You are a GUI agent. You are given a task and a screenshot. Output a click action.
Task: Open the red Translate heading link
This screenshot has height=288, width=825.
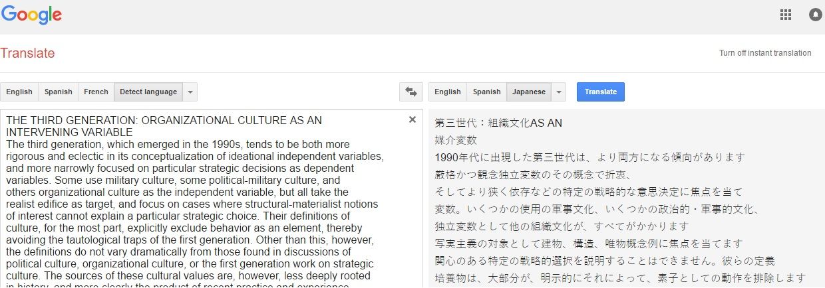tap(28, 53)
